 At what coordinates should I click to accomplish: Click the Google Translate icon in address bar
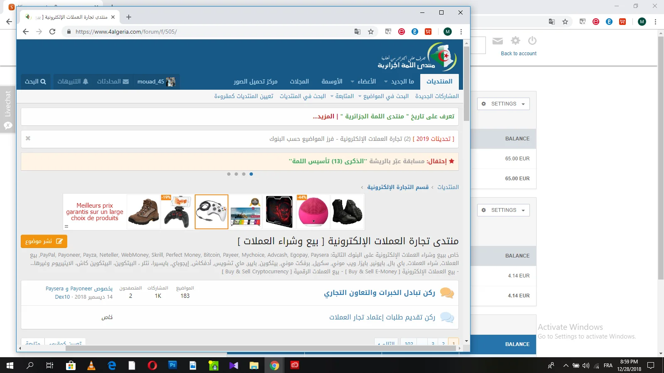pyautogui.click(x=357, y=32)
